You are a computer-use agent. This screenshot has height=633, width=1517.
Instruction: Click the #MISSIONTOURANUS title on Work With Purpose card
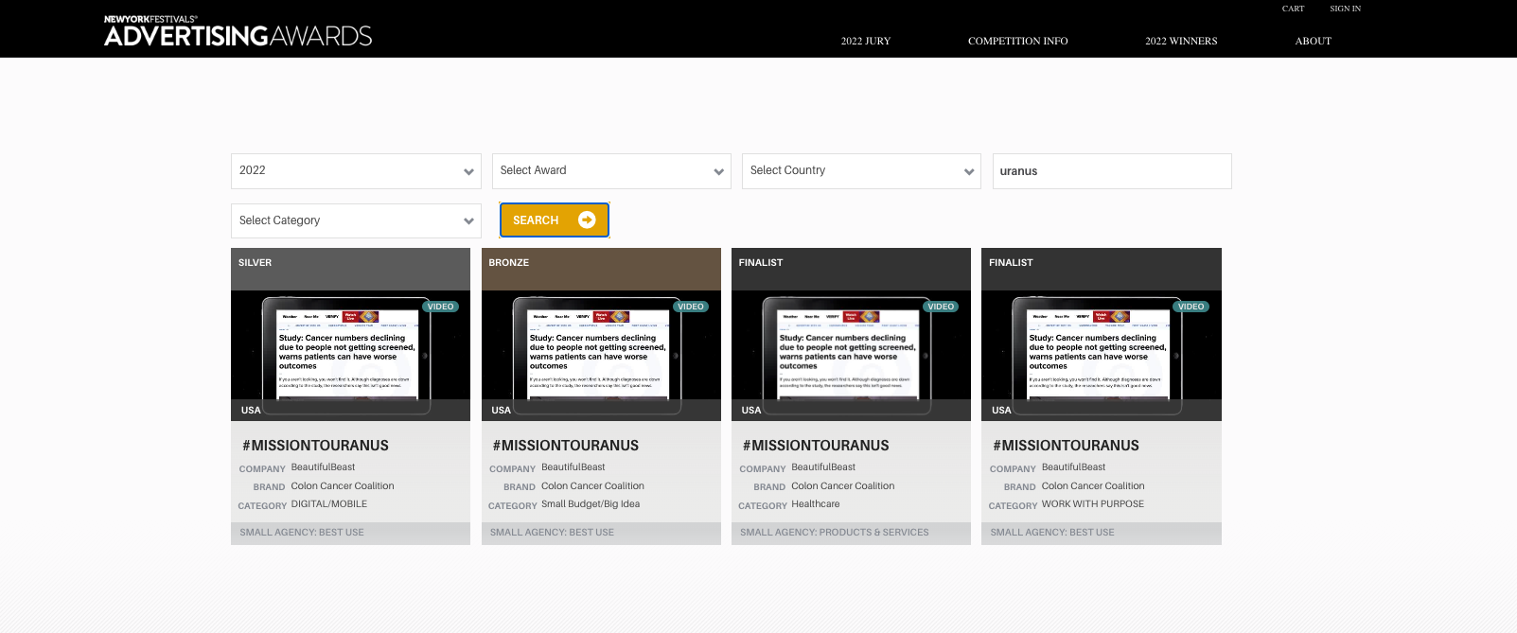[x=1066, y=446]
